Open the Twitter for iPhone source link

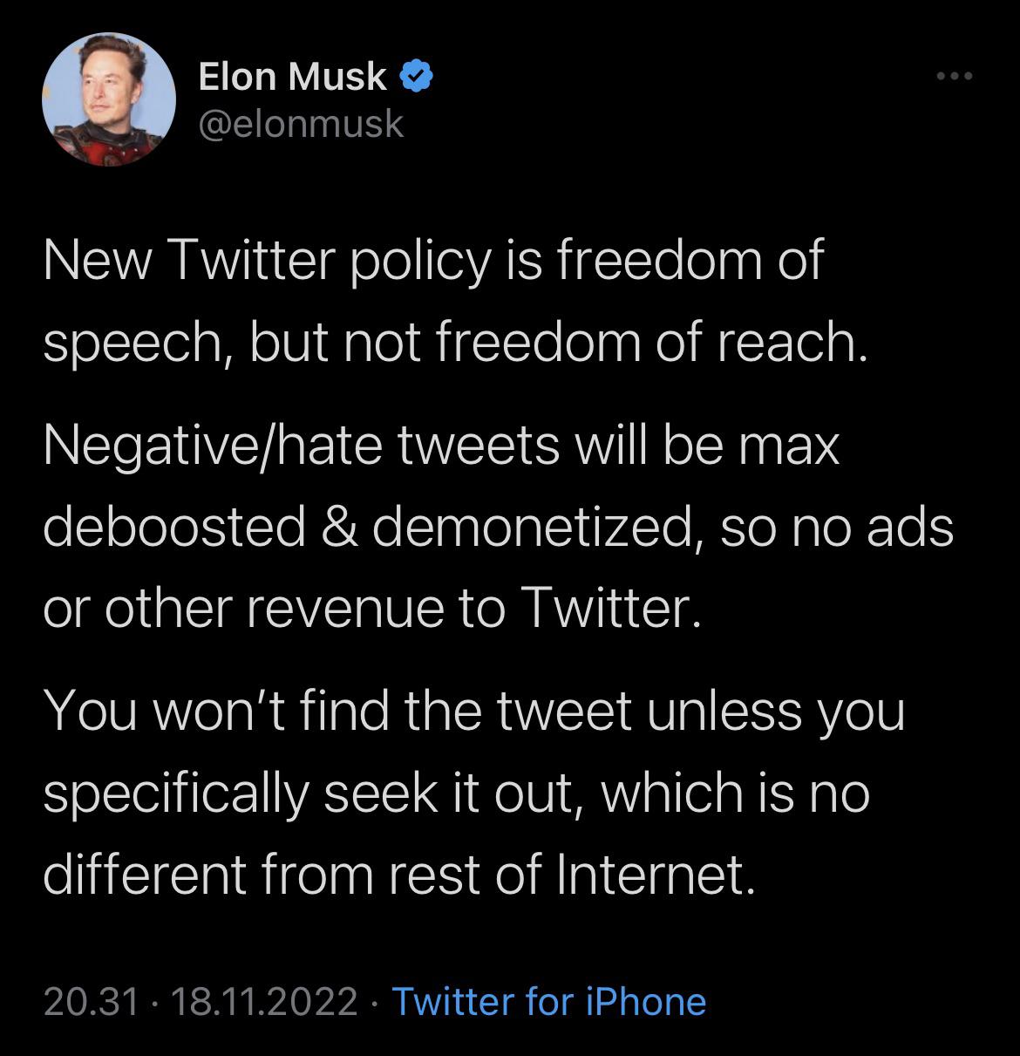click(x=549, y=1001)
